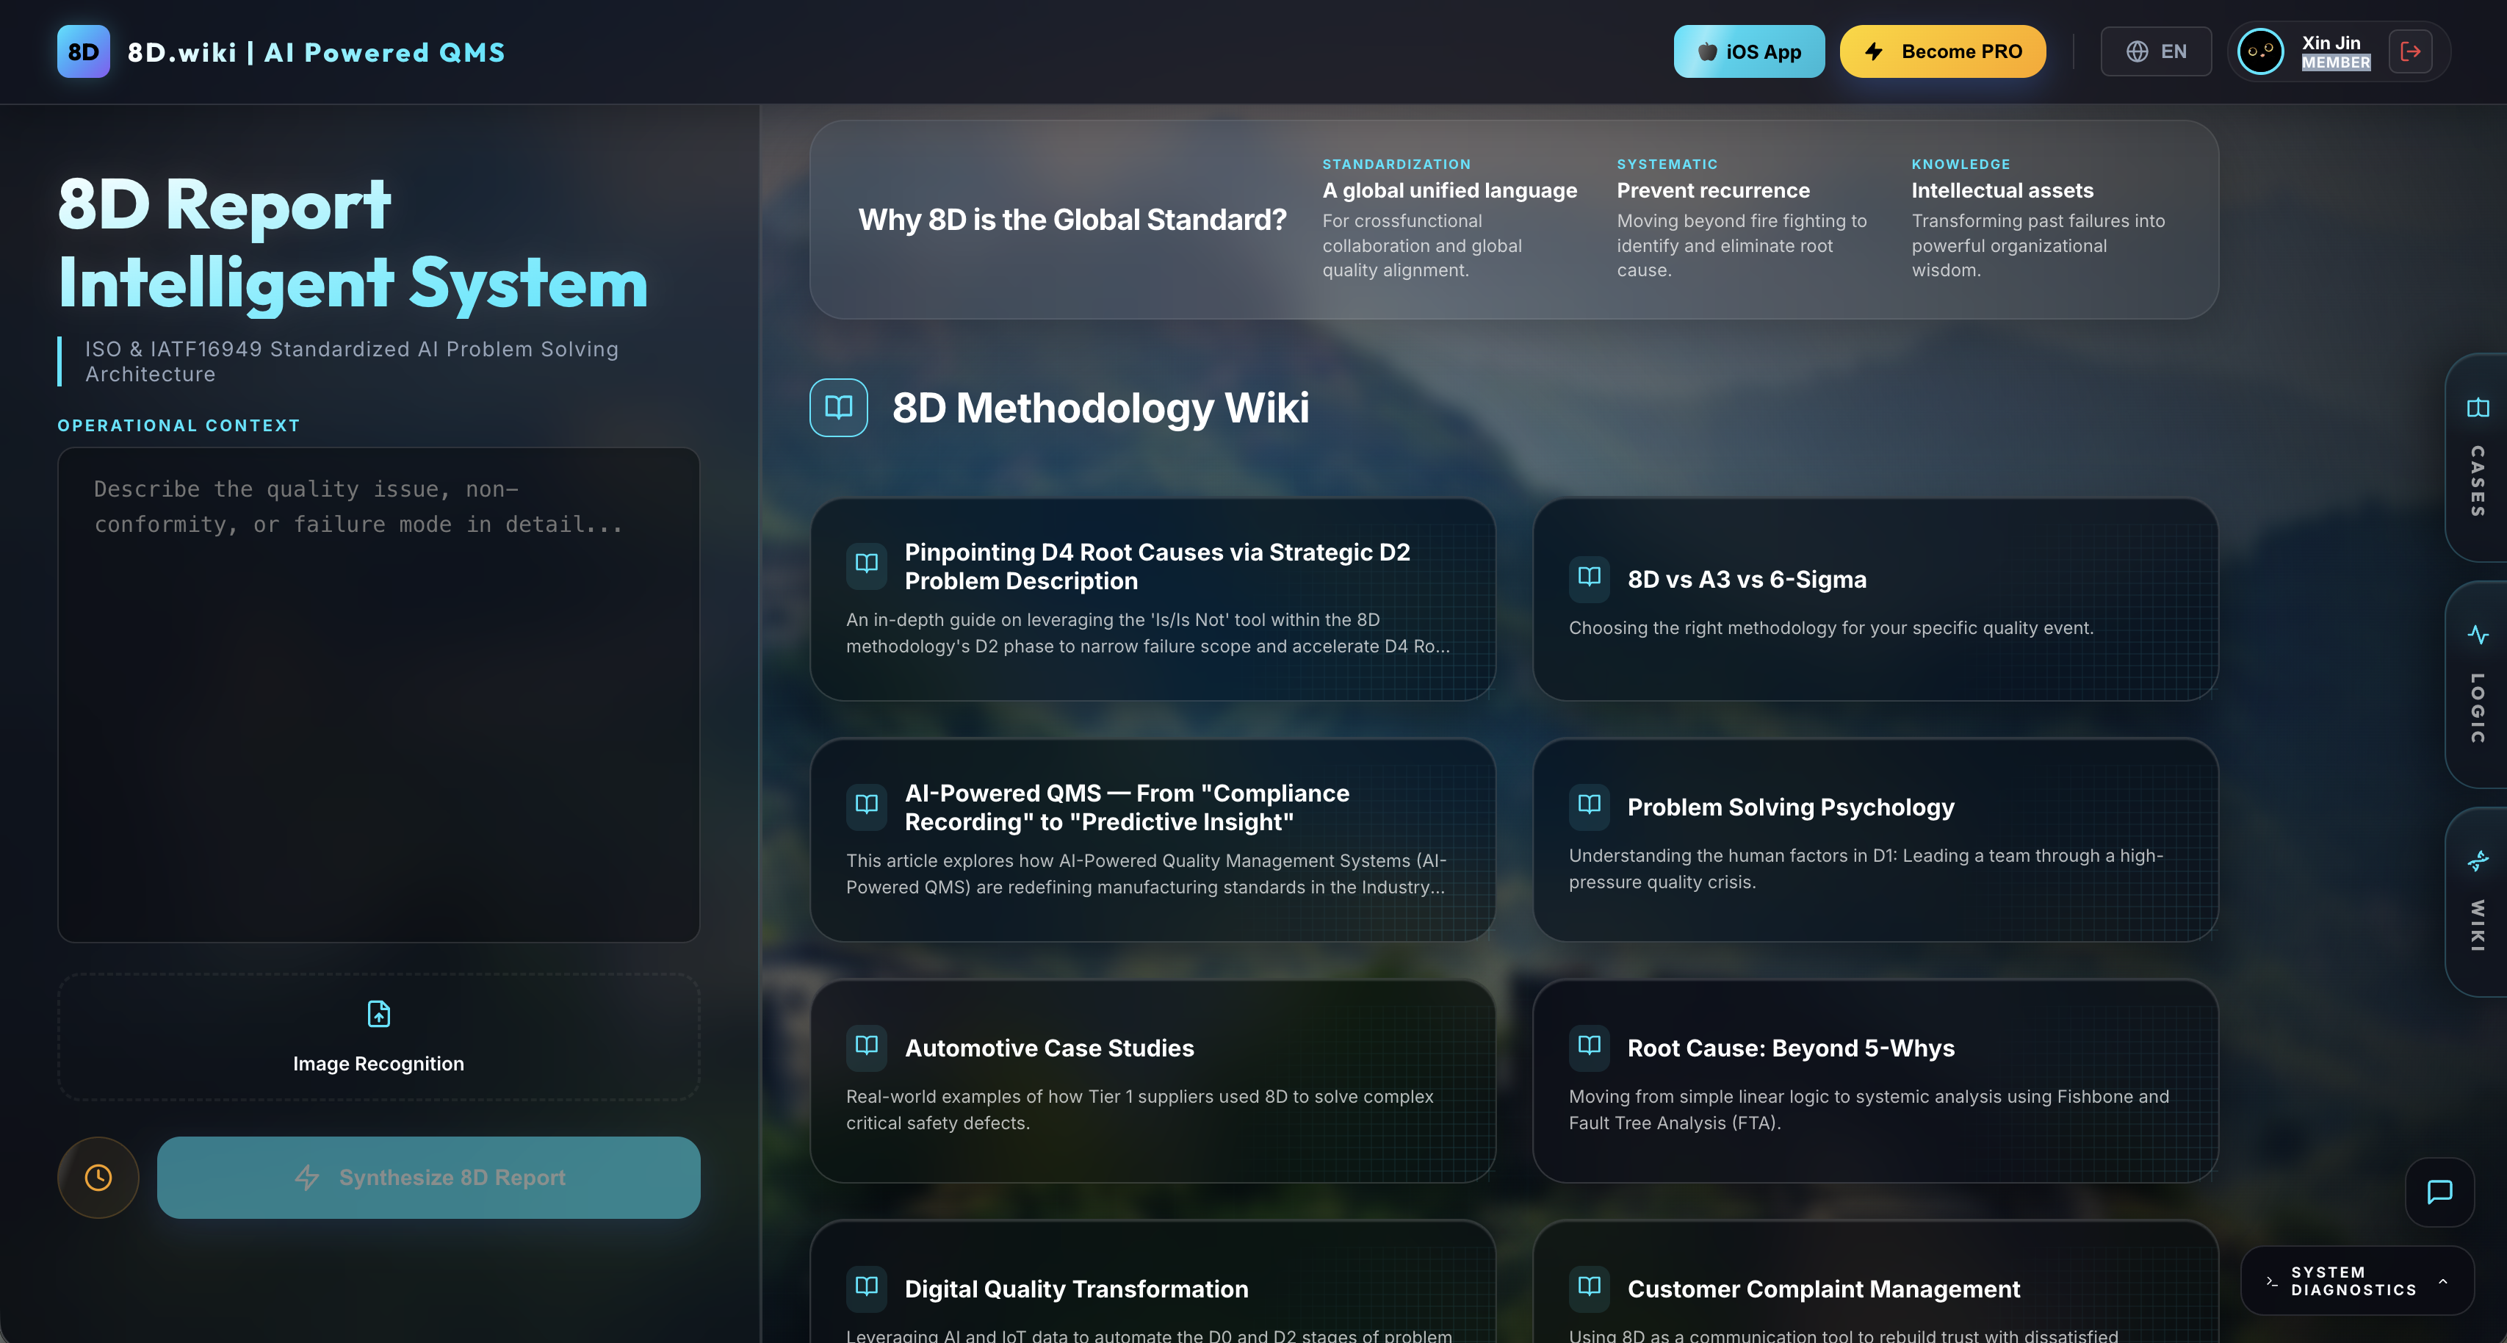This screenshot has width=2507, height=1343.
Task: Click the file upload icon above Image Recognition
Action: point(378,1014)
